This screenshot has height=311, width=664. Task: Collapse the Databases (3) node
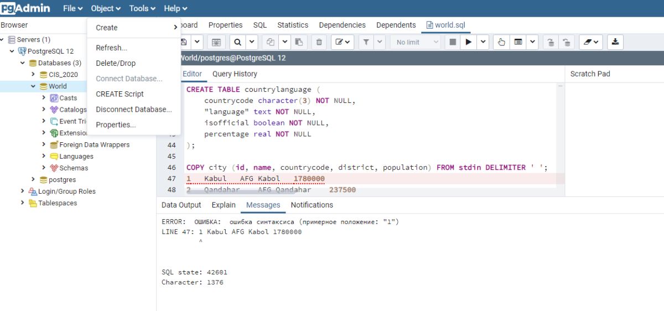click(x=23, y=63)
